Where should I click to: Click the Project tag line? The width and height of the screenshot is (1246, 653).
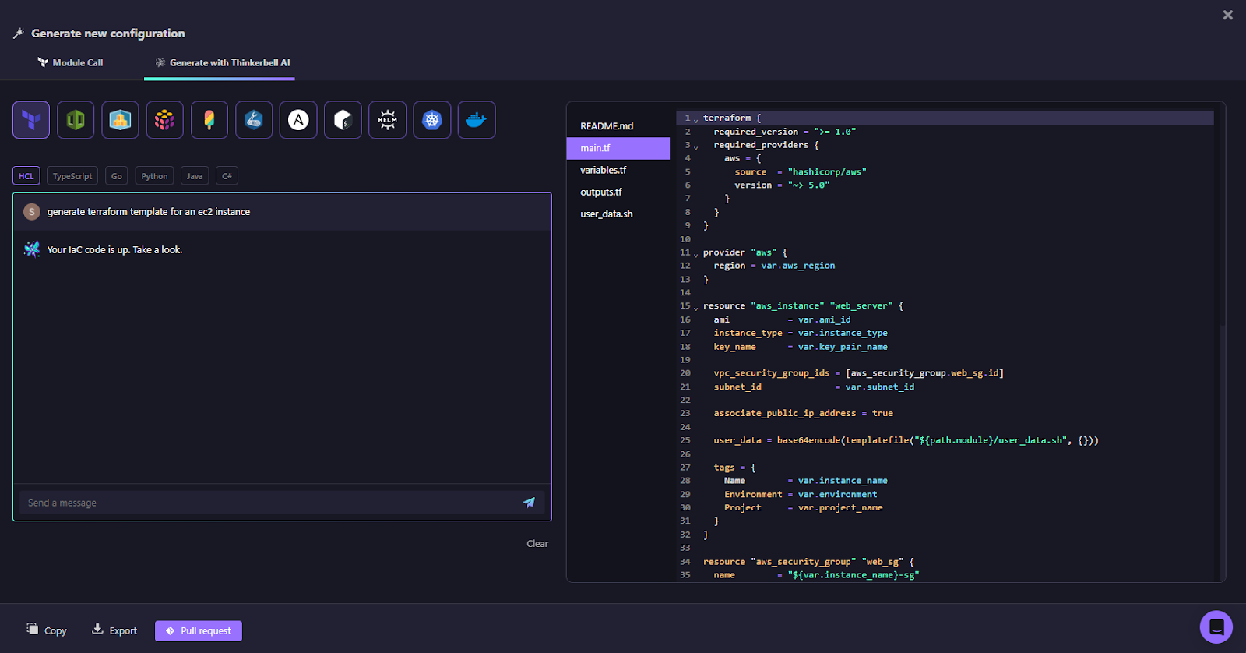[803, 507]
